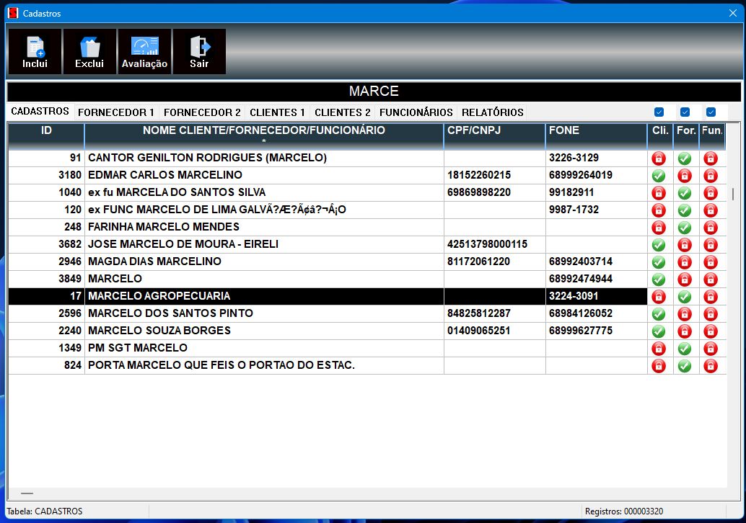Click the phone cell 68992474944
This screenshot has height=523, width=746.
[x=596, y=279]
